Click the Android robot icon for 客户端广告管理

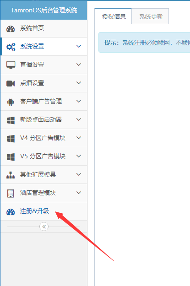(11, 102)
